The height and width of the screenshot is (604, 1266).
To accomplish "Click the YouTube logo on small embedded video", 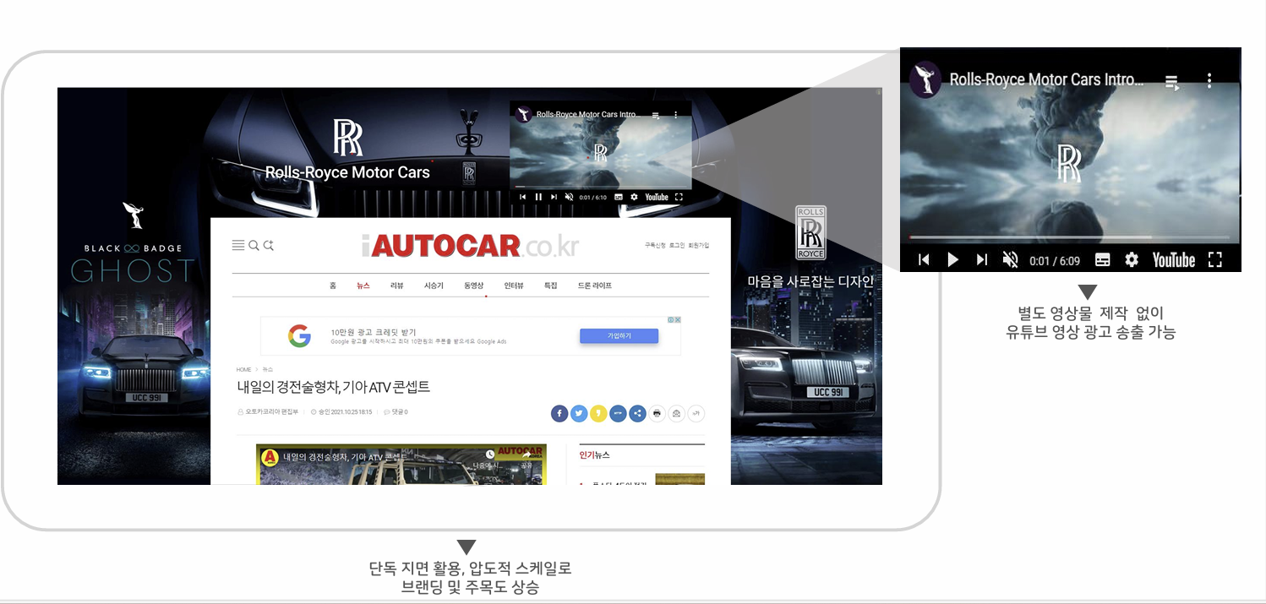I will click(x=657, y=197).
